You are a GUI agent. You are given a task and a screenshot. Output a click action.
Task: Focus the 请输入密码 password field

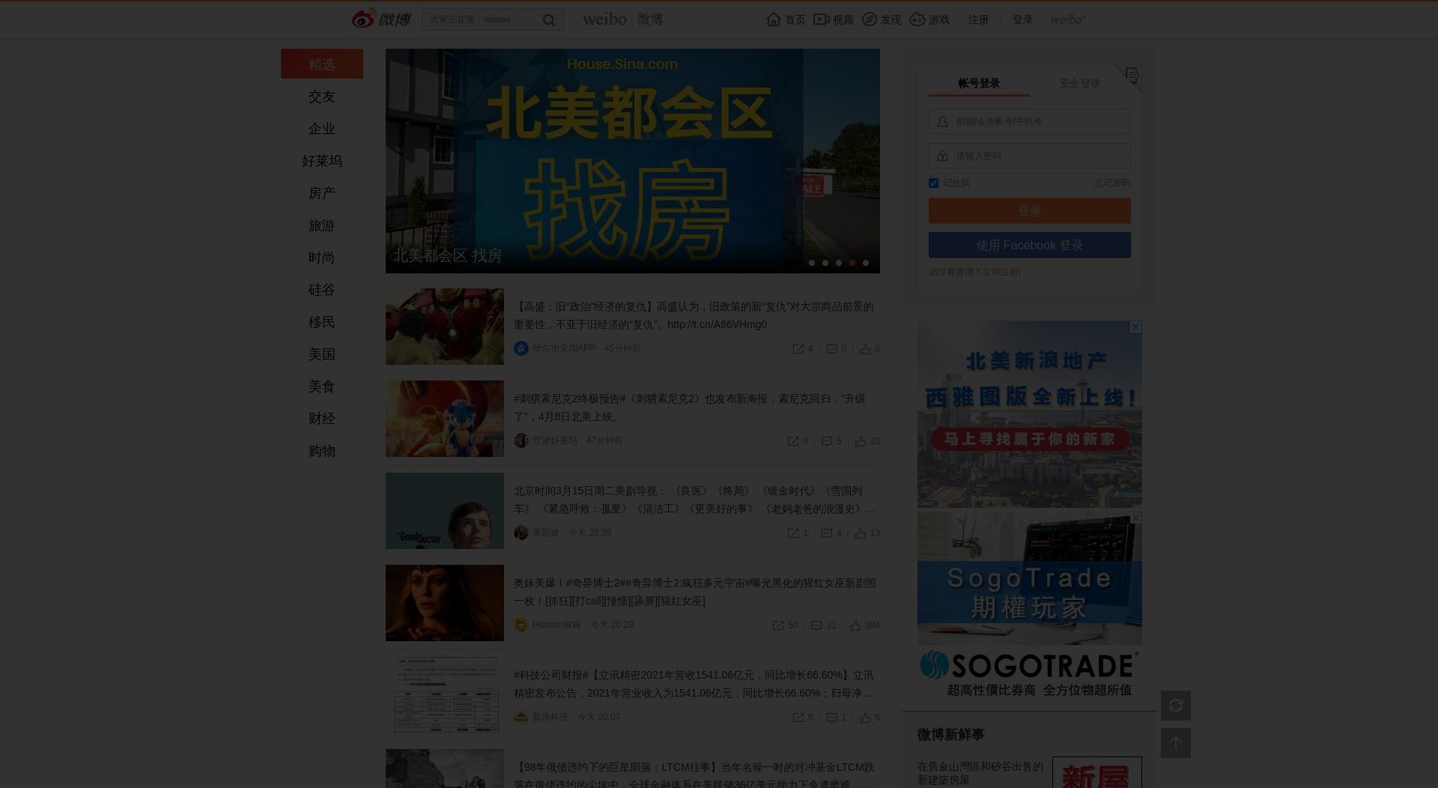point(1030,156)
